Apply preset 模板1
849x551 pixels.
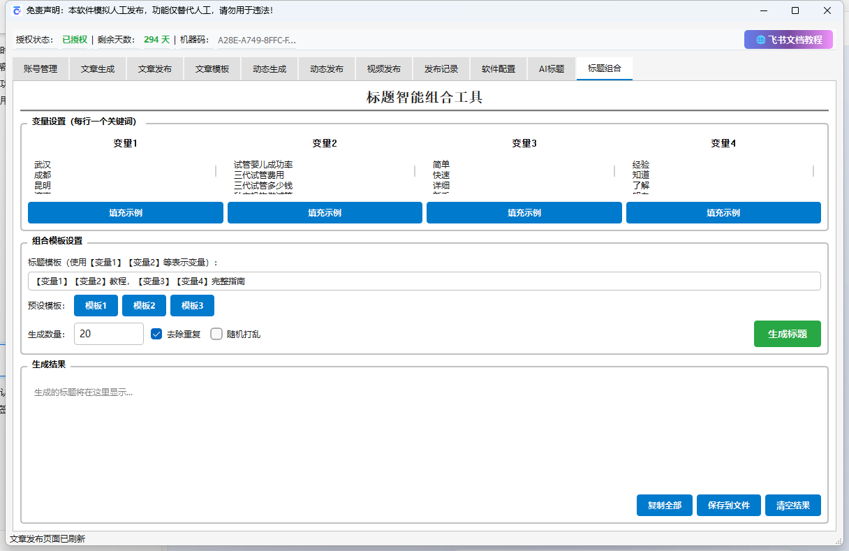(x=96, y=305)
